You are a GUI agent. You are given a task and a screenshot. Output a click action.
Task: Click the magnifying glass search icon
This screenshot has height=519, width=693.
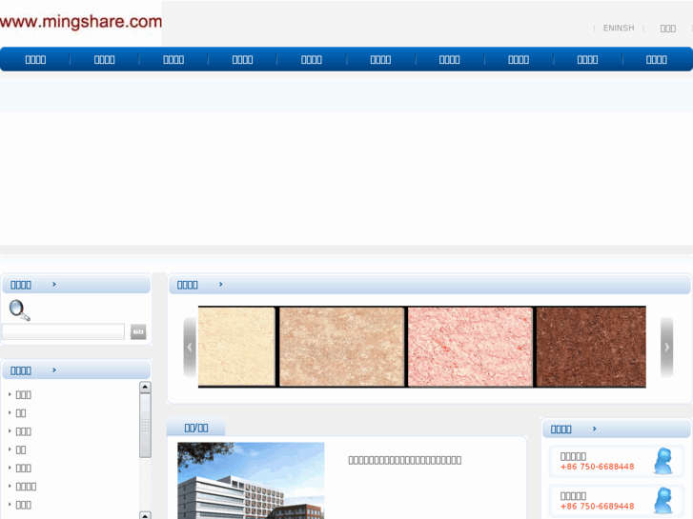(x=19, y=310)
